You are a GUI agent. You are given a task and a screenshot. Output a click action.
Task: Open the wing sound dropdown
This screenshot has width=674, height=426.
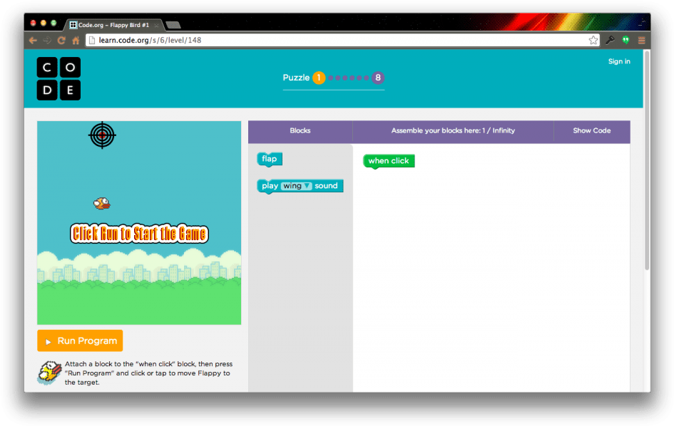(308, 185)
